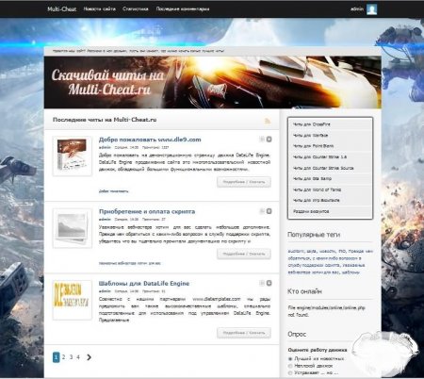Open the DLE templates logo thumbnail
The width and height of the screenshot is (424, 379).
point(73,300)
